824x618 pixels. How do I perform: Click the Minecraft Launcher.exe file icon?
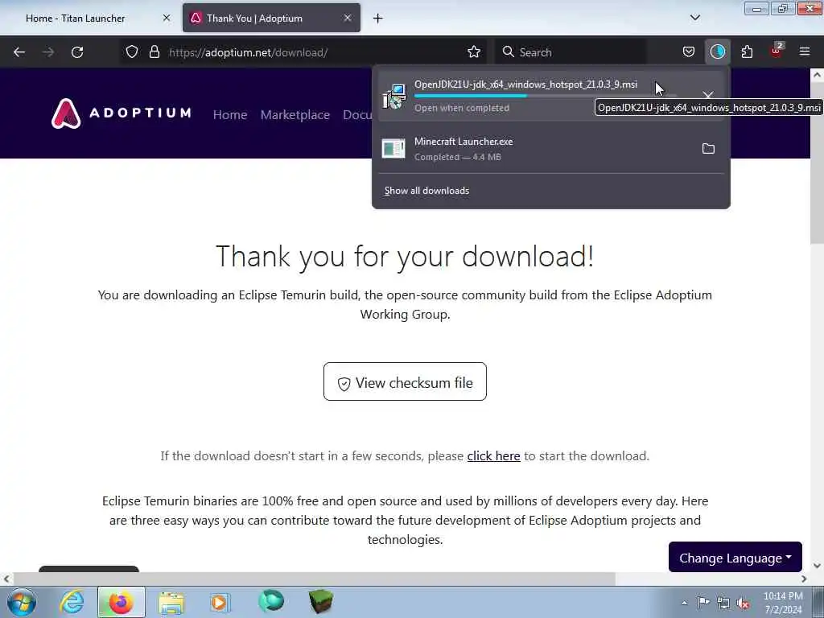[393, 149]
